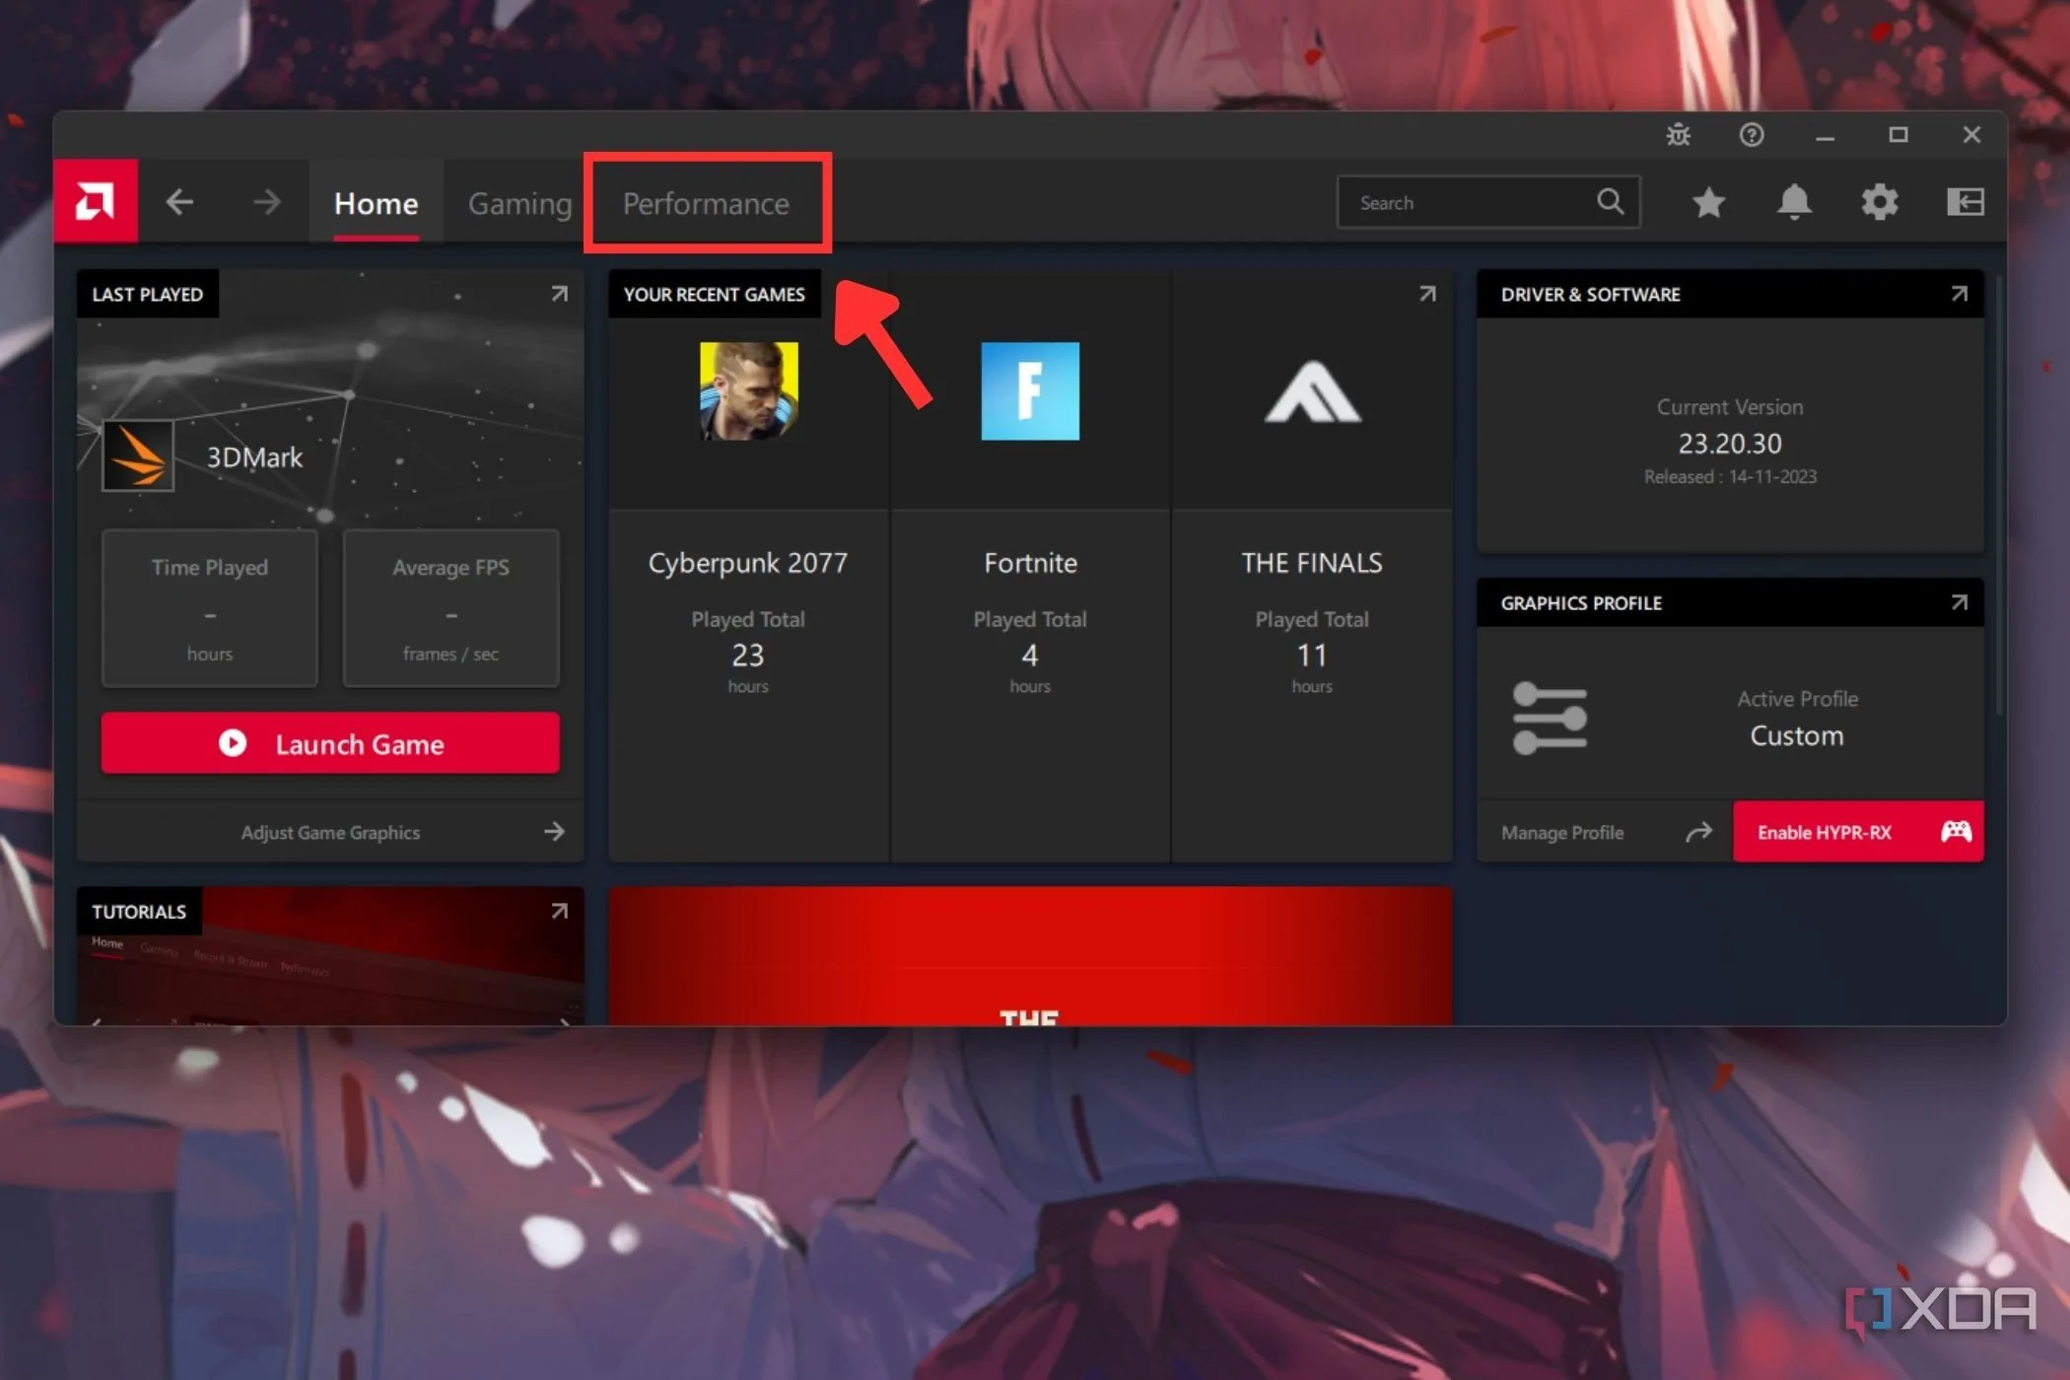Click the graphics profile sliders icon
Viewport: 2070px width, 1380px height.
[x=1550, y=718]
